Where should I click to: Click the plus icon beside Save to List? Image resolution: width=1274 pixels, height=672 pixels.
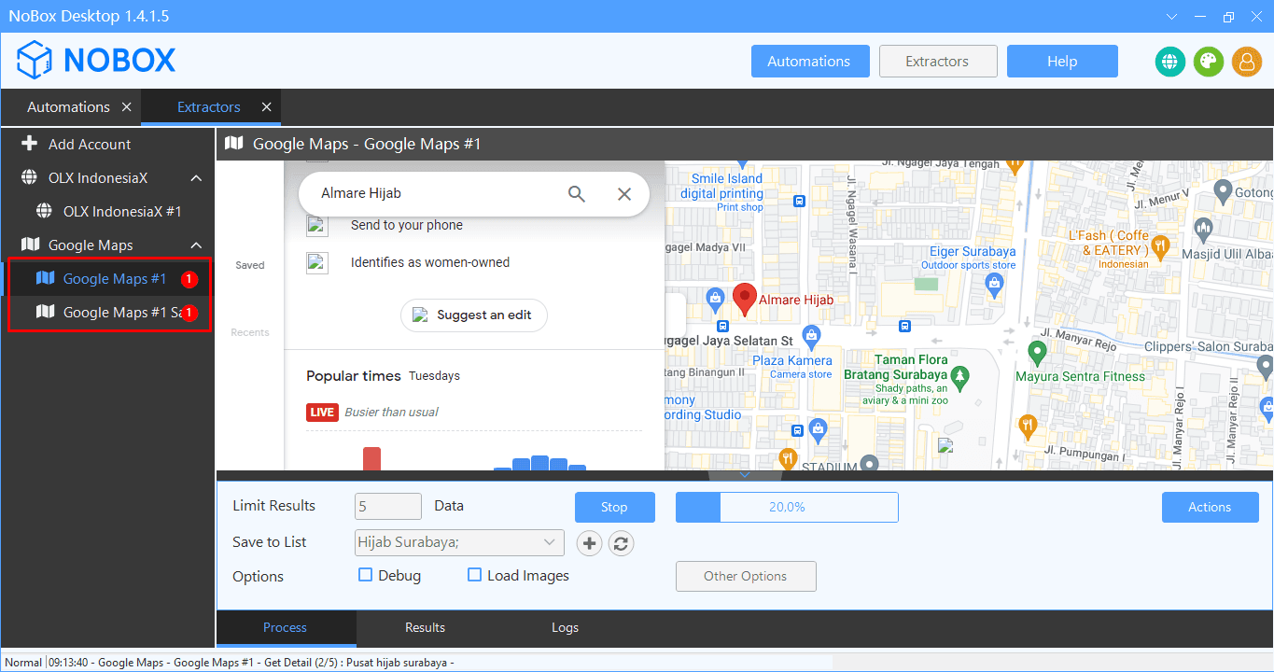[x=589, y=543]
